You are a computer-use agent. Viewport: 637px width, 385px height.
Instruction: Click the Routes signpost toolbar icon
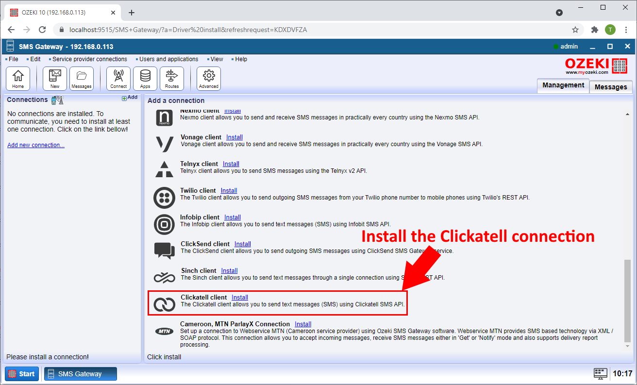pos(172,79)
